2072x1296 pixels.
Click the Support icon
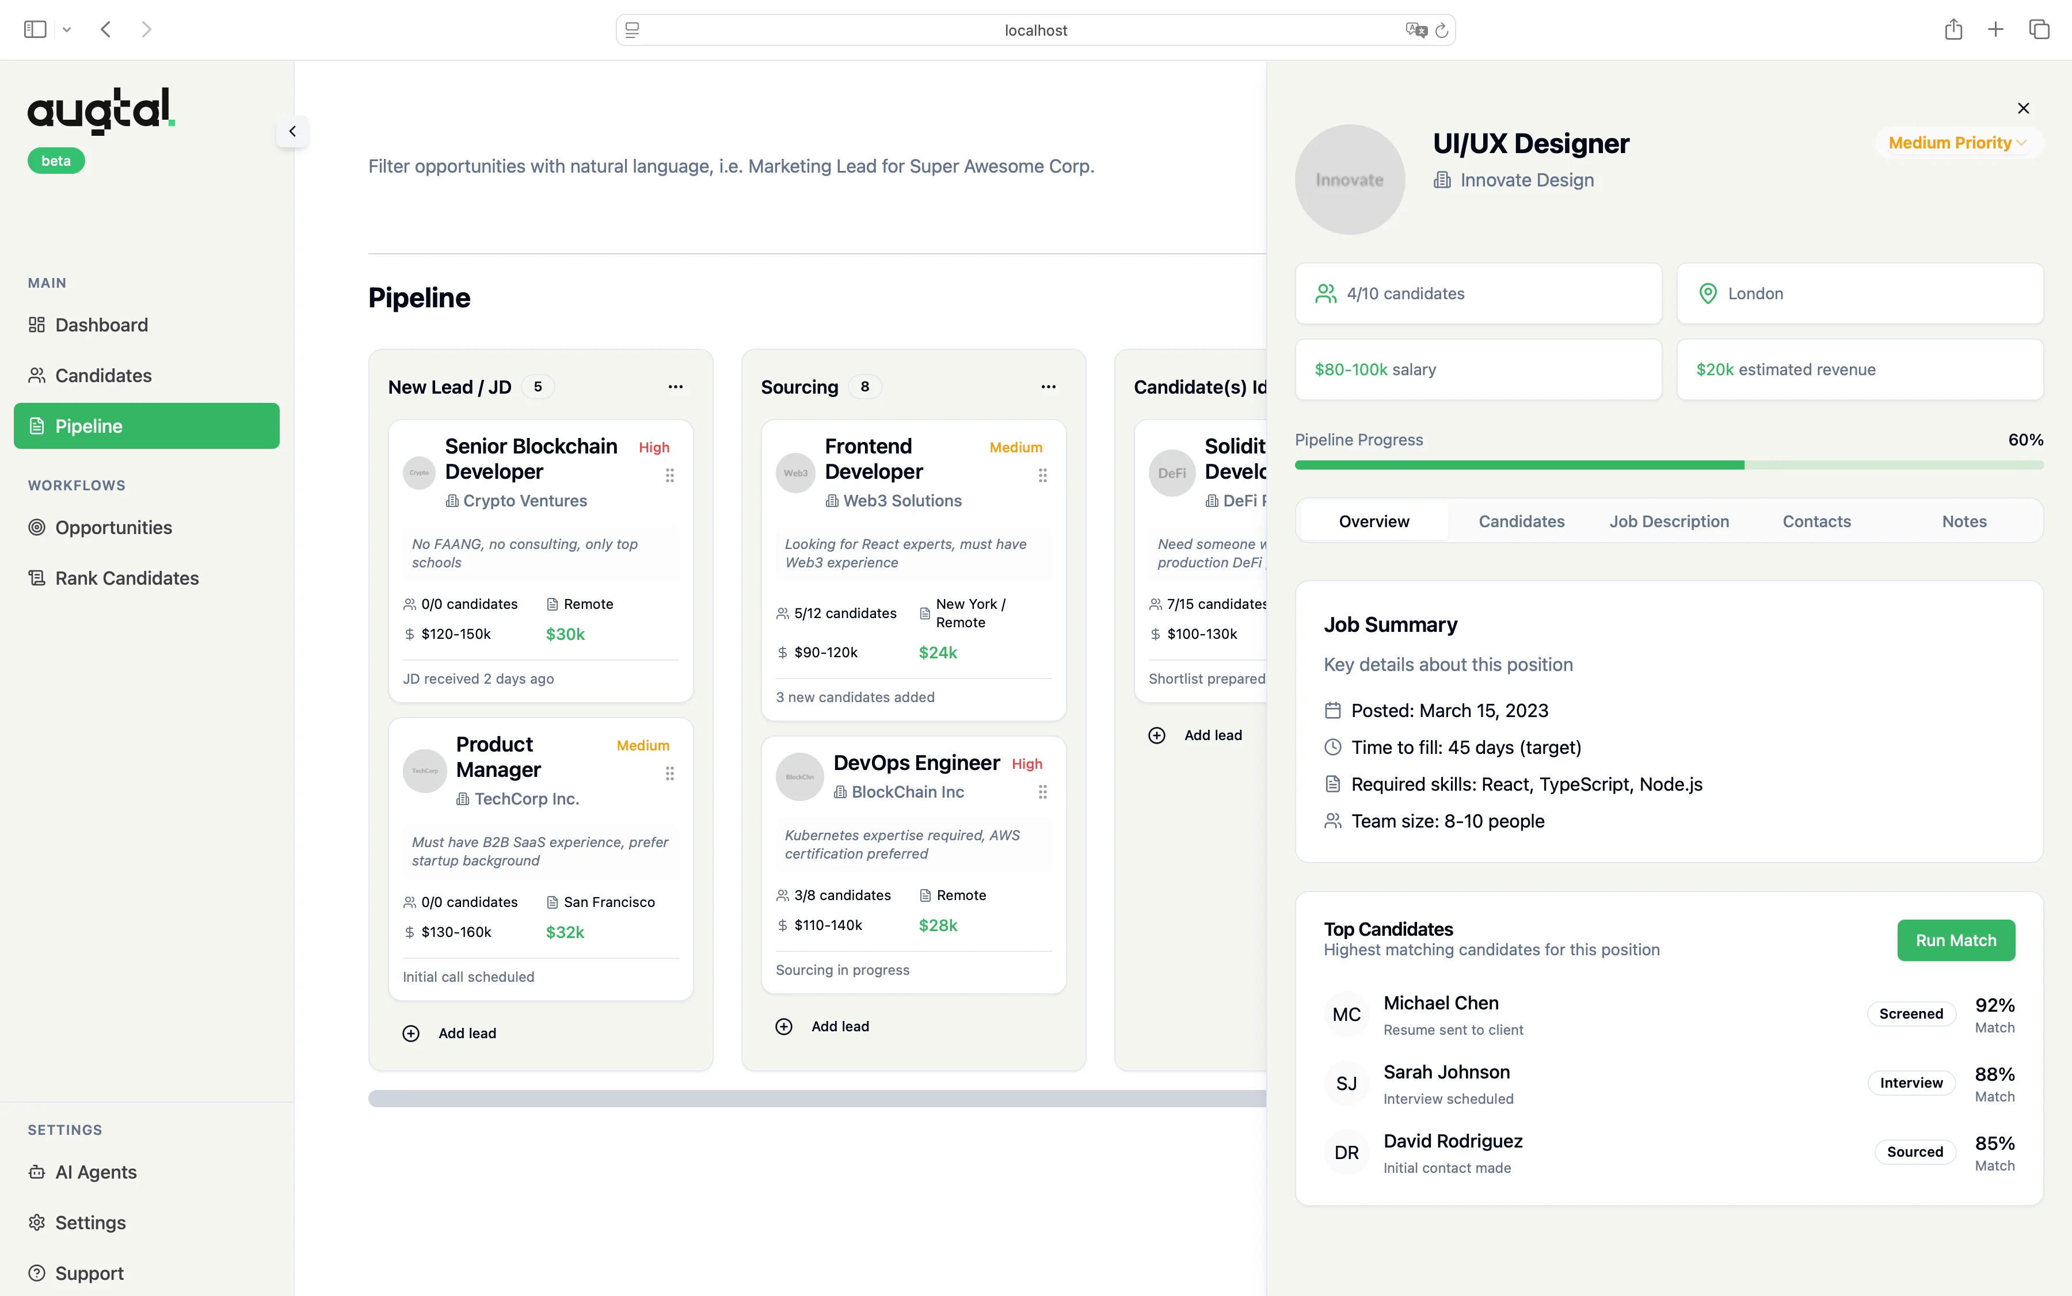36,1273
